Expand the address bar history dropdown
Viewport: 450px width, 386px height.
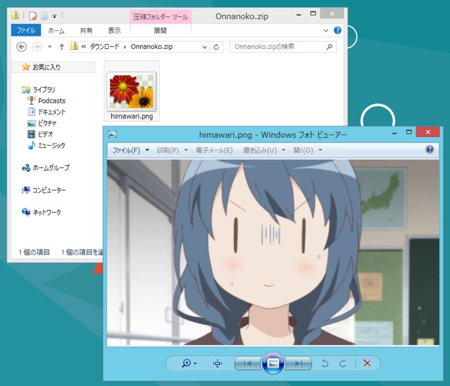[205, 47]
